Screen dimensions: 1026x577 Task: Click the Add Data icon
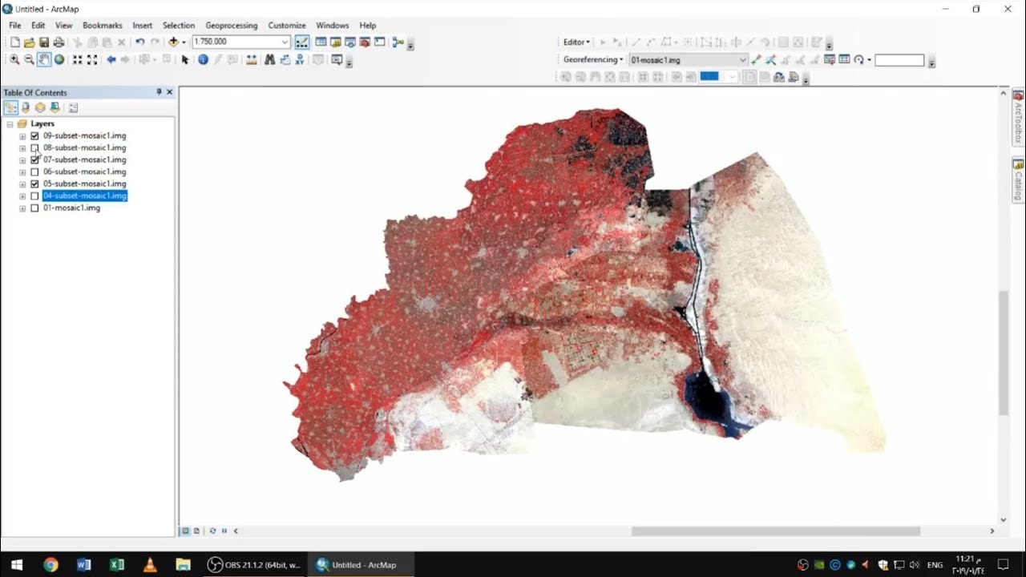click(173, 42)
